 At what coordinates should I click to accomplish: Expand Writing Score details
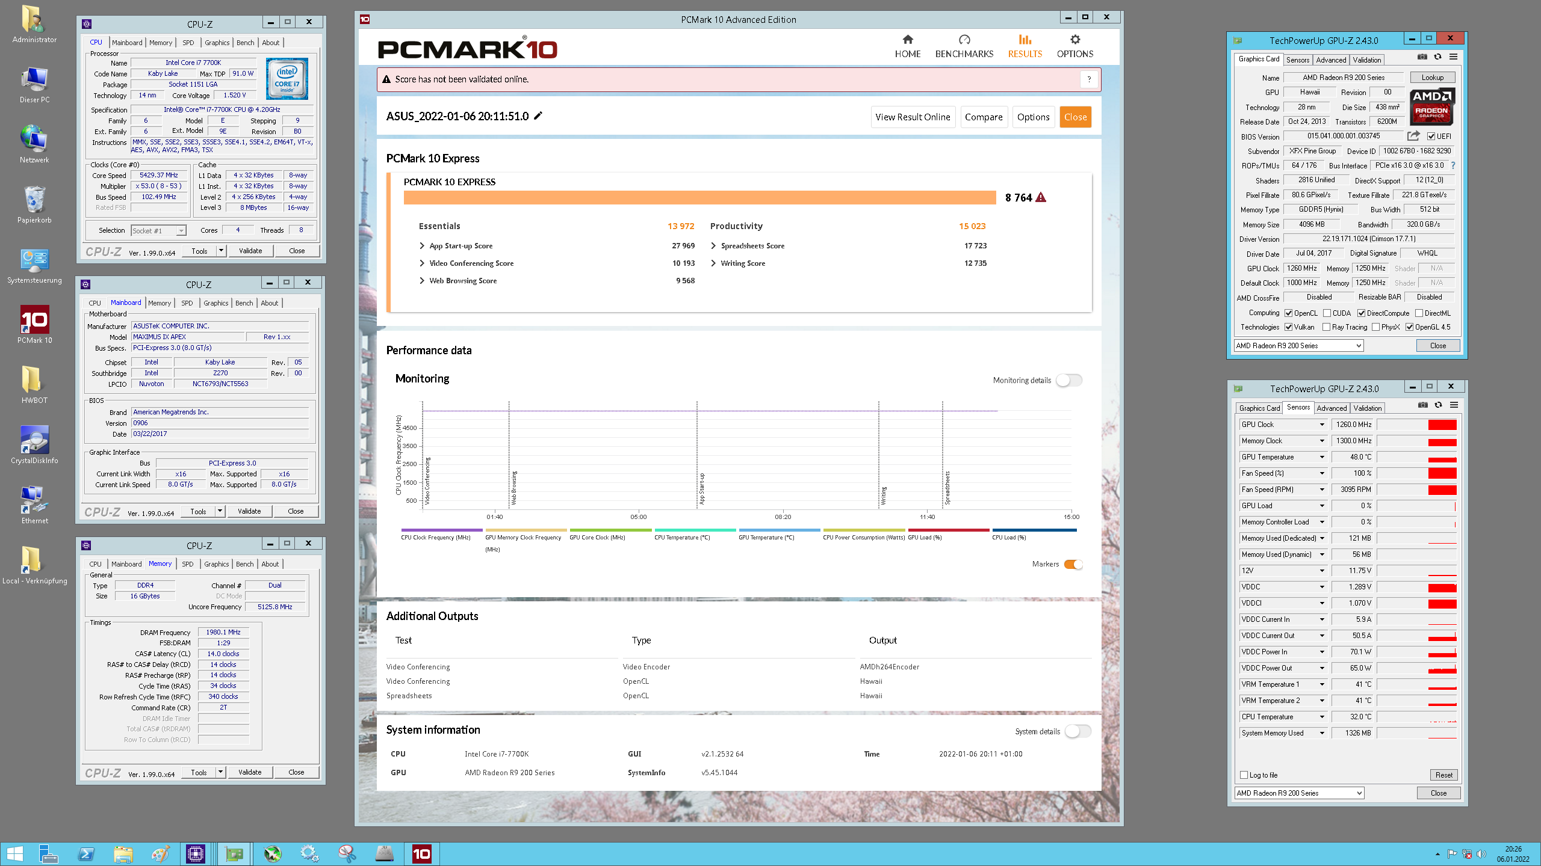(713, 263)
